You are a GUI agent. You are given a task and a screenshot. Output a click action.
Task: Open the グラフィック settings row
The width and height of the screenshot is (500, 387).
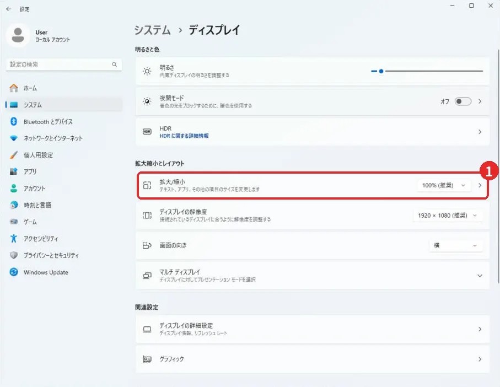[312, 359]
